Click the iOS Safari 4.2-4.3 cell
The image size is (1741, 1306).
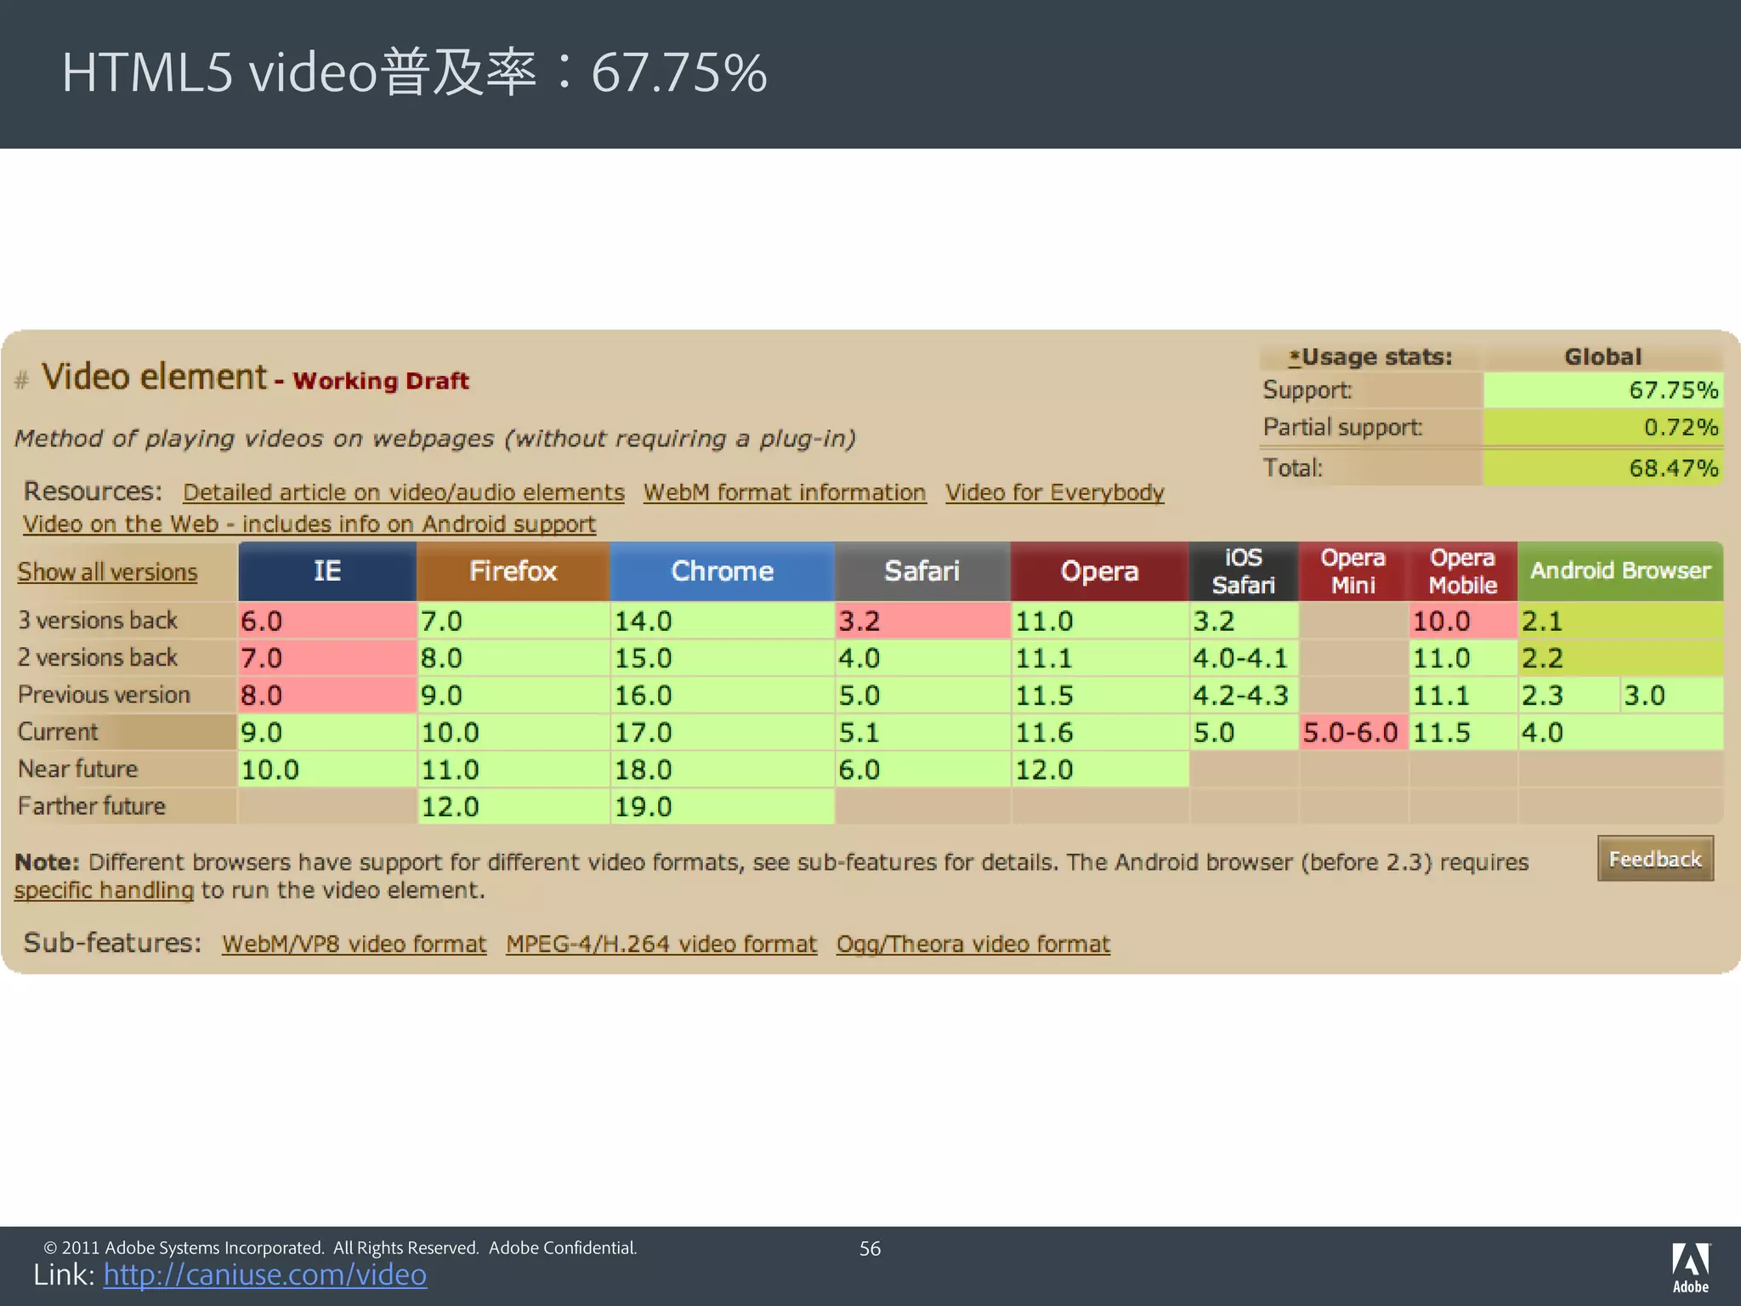(1244, 696)
